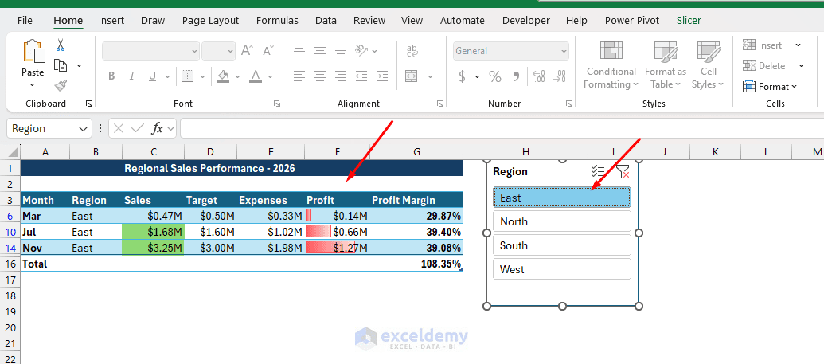Open the Font settings dialog launcher
The image size is (824, 364).
pyautogui.click(x=277, y=104)
